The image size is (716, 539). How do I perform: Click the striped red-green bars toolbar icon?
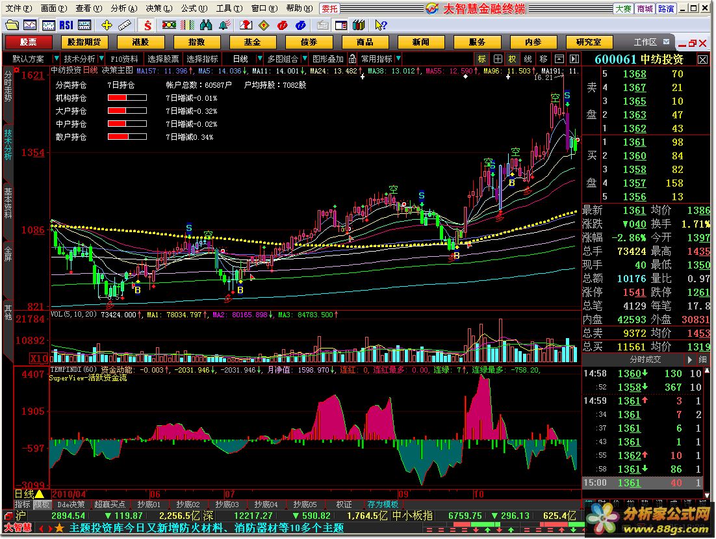pos(188,25)
